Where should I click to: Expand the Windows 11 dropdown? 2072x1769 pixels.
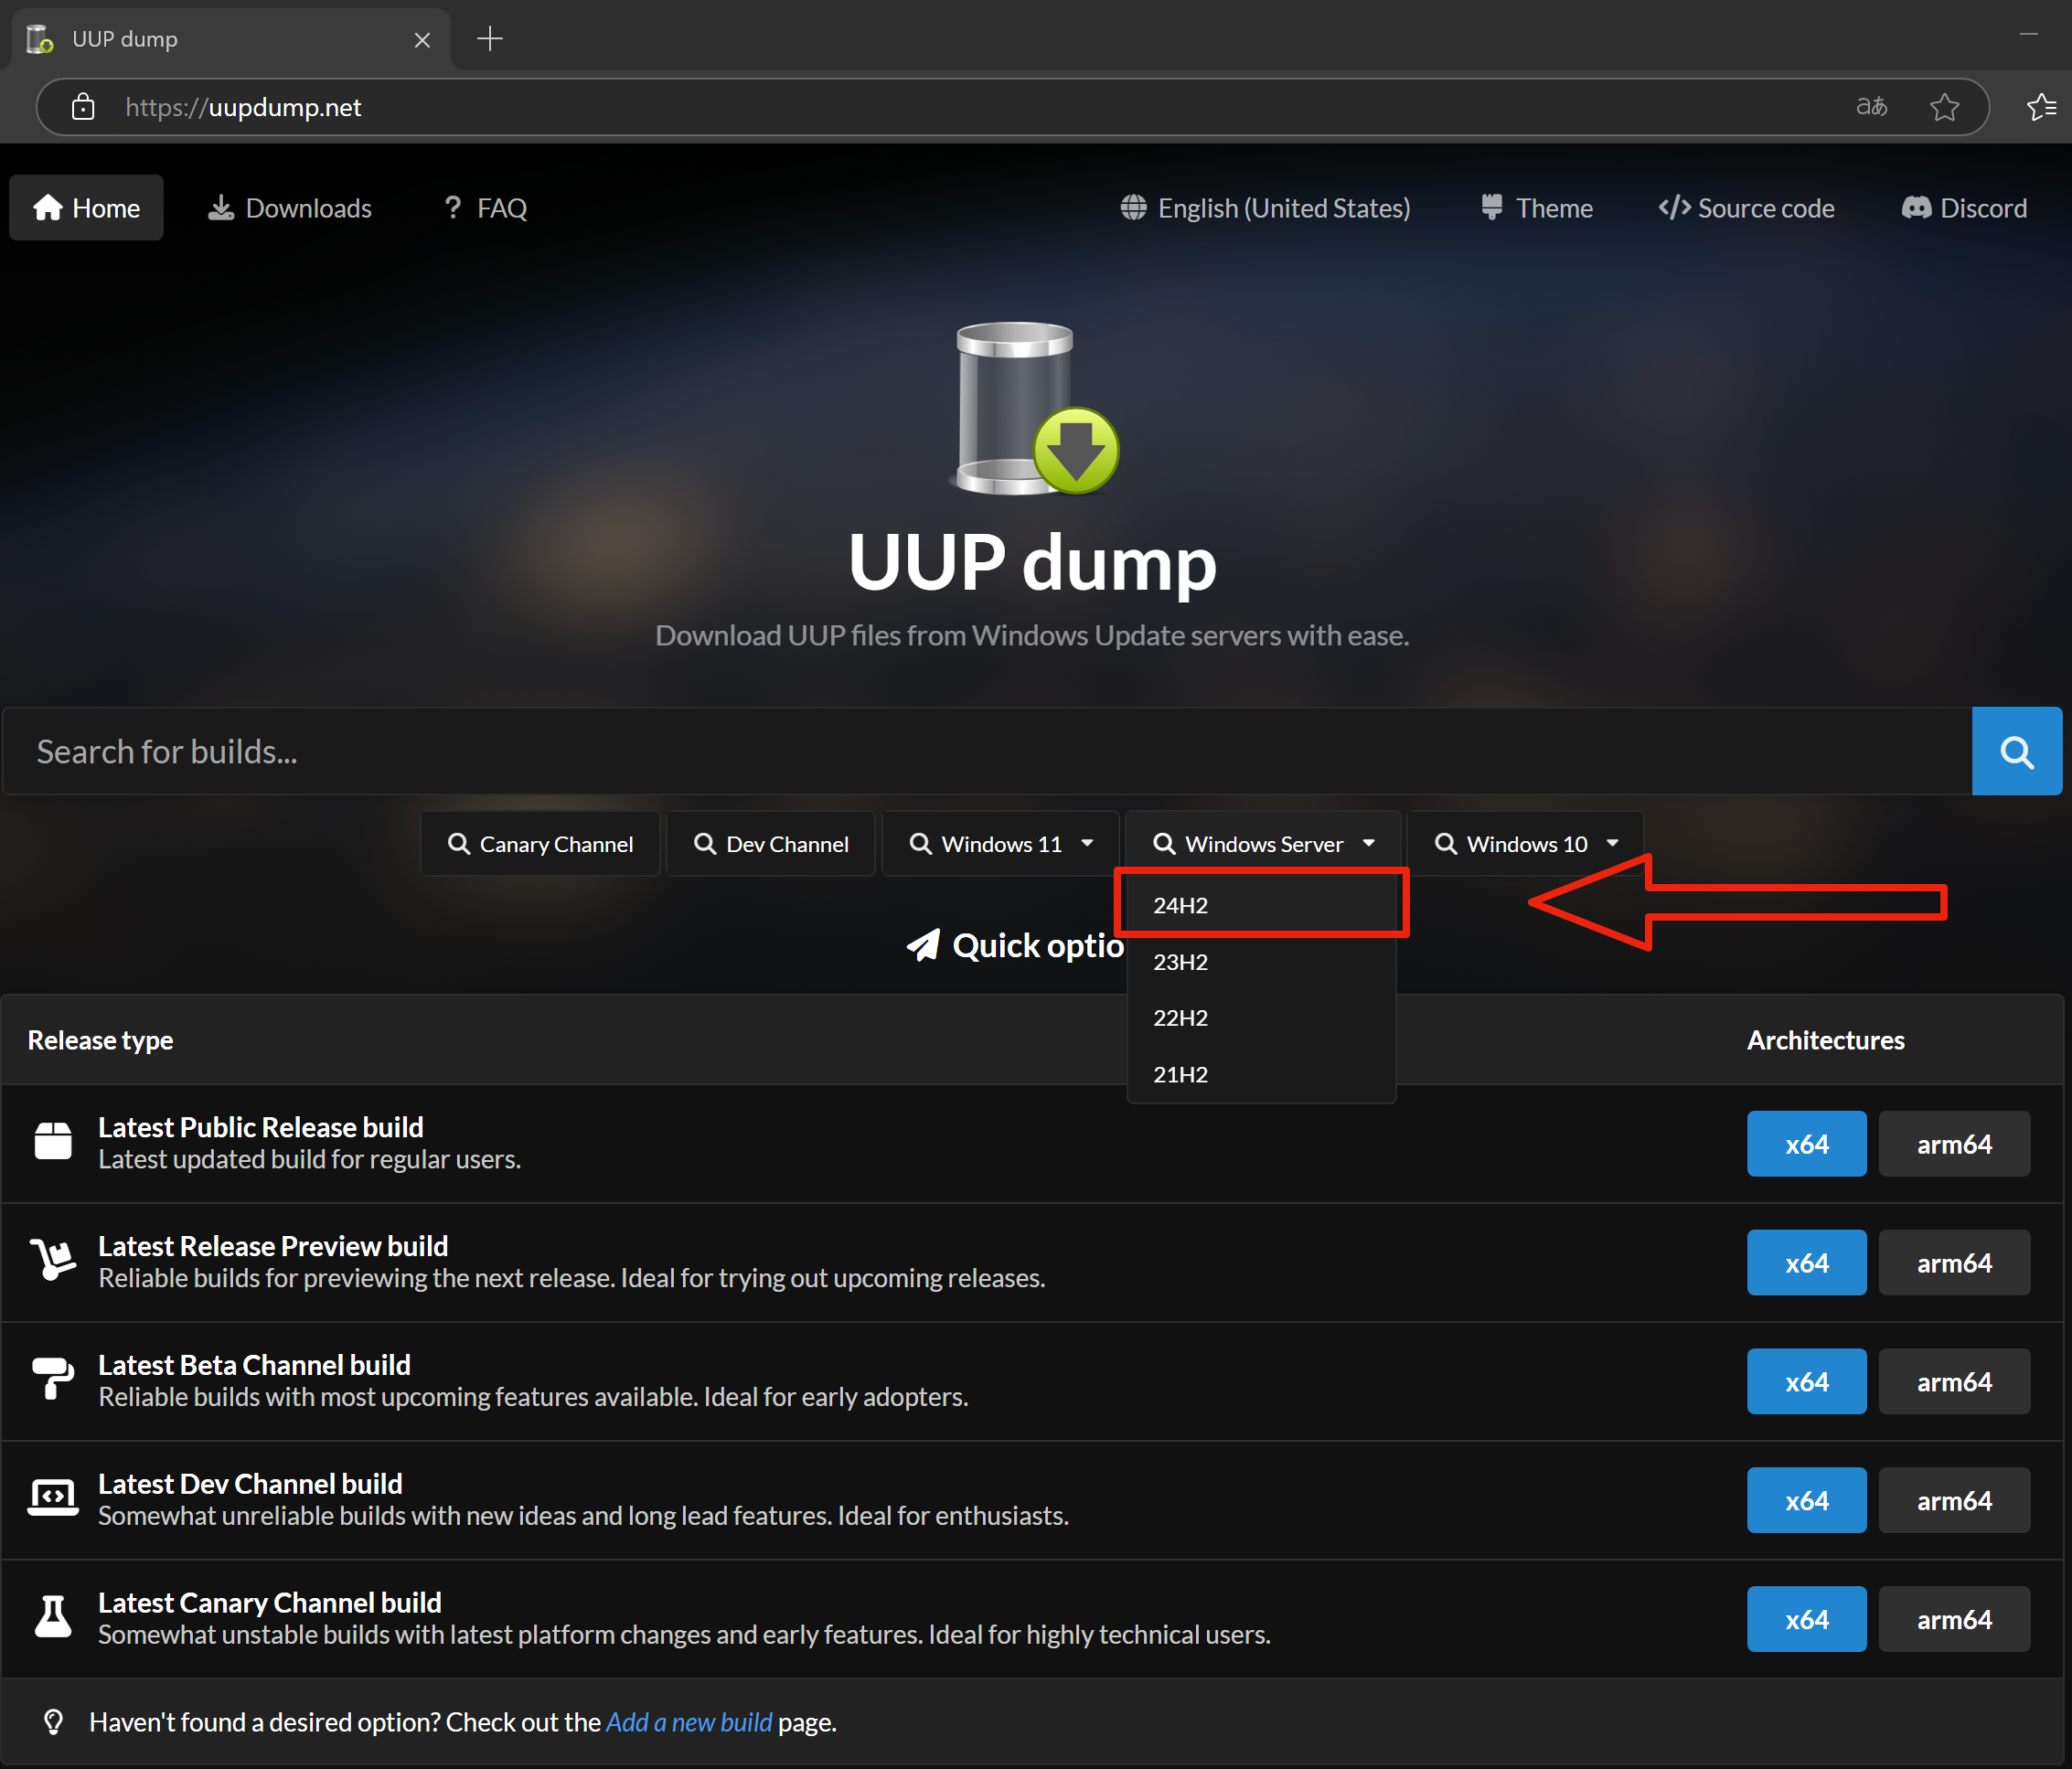tap(1000, 844)
